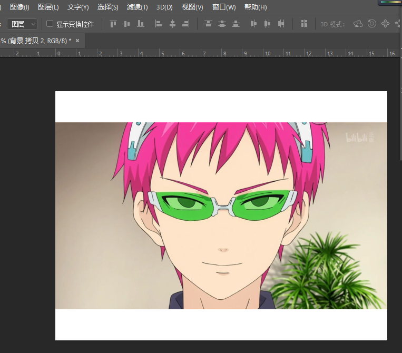This screenshot has height=353, width=402.
Task: Select 3D pan object mode icon
Action: pos(385,24)
